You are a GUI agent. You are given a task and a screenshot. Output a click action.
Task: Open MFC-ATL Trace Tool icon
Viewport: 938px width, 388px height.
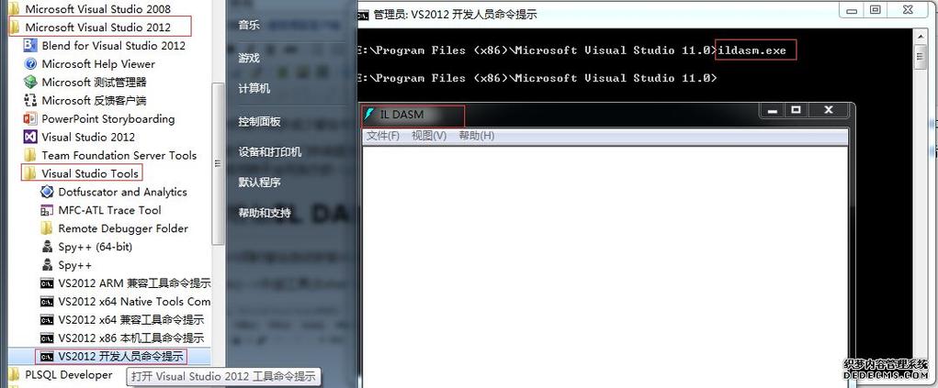47,210
